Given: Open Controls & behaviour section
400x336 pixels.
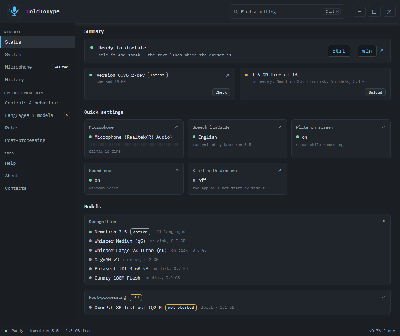Looking at the screenshot, I should pos(37,103).
